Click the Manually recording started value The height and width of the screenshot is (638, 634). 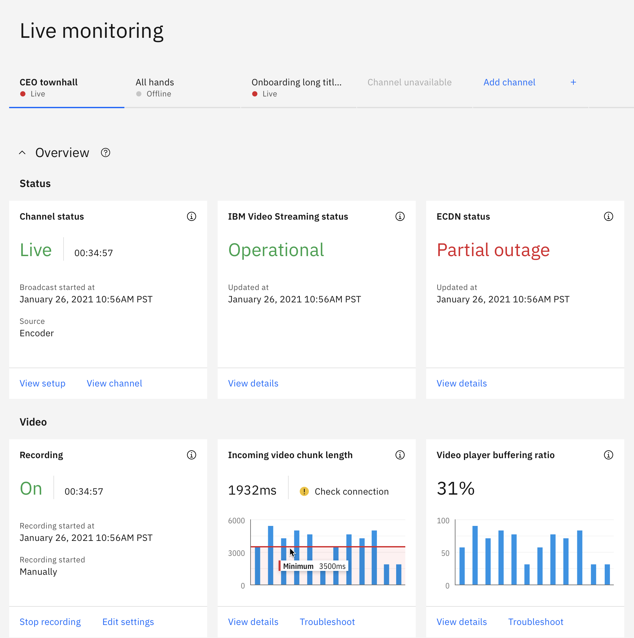(38, 572)
